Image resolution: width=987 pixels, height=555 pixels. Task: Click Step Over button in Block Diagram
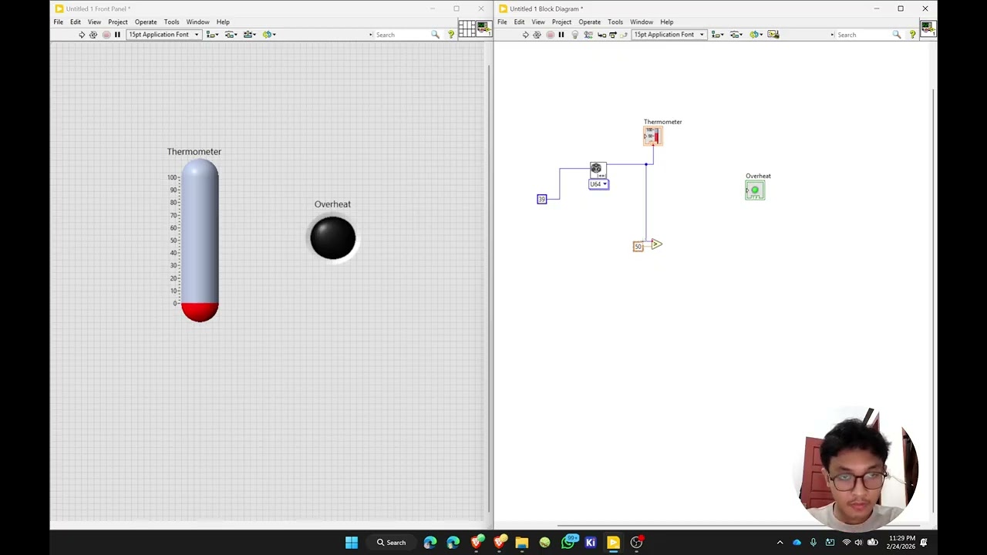click(x=613, y=35)
